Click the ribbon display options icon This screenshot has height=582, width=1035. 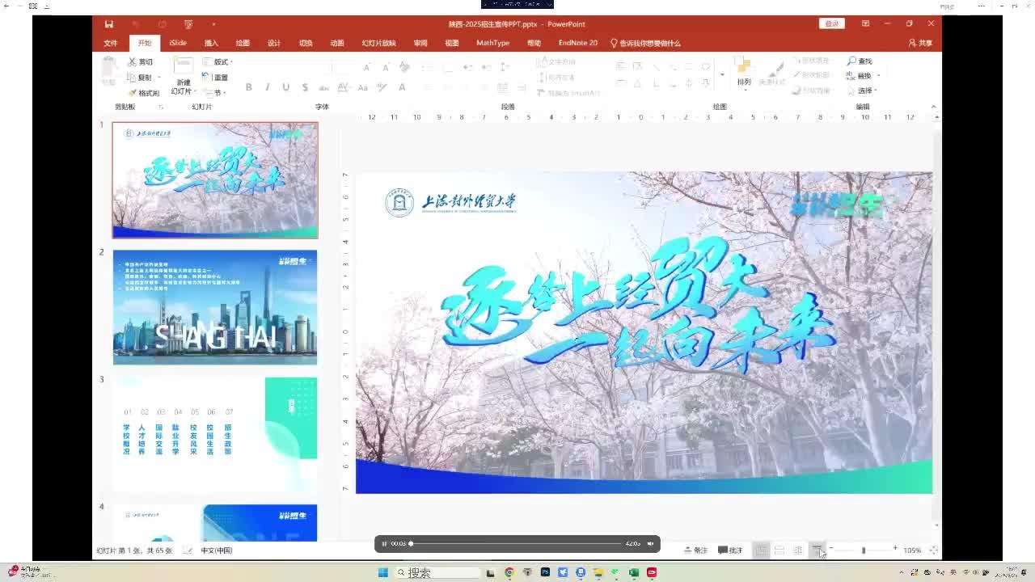(865, 23)
